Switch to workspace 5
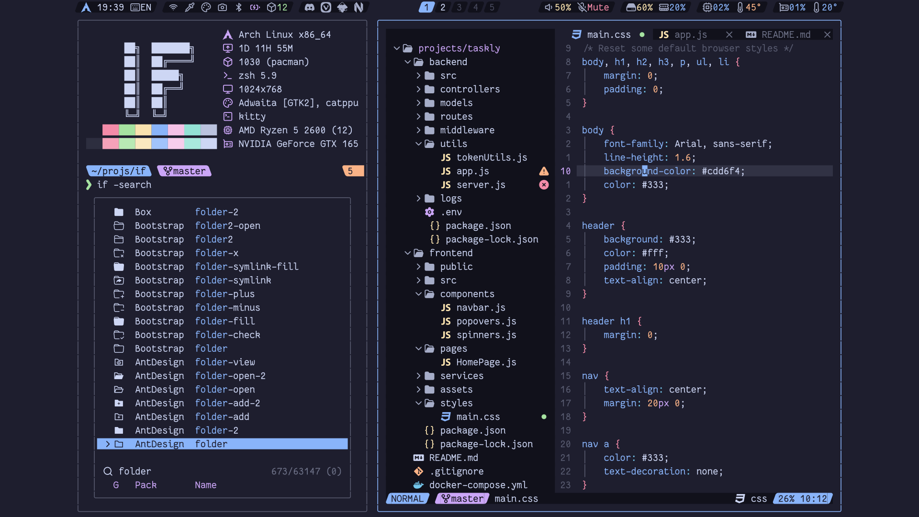Viewport: 919px width, 517px height. tap(492, 7)
